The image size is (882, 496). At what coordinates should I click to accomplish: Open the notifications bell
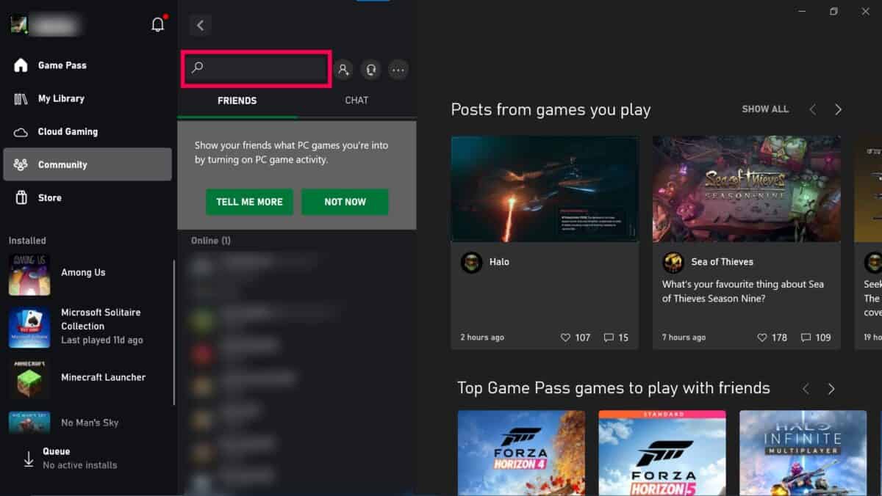[158, 24]
